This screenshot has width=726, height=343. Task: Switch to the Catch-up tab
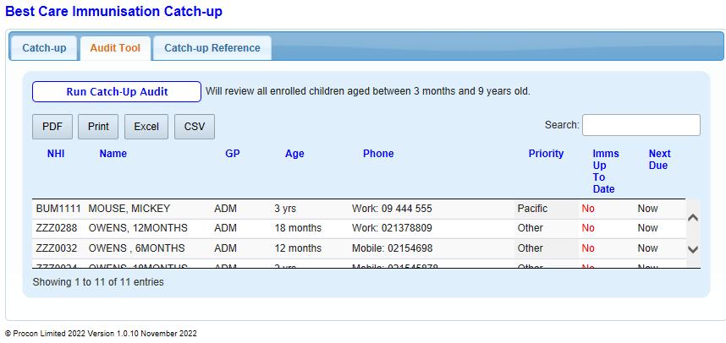coord(44,48)
